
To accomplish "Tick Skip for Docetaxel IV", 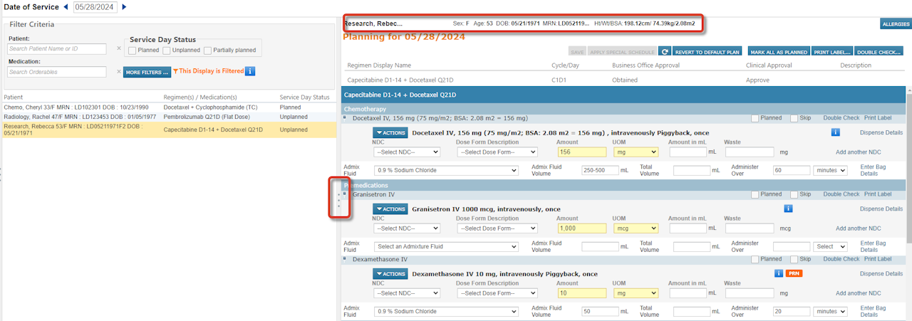I will [794, 118].
